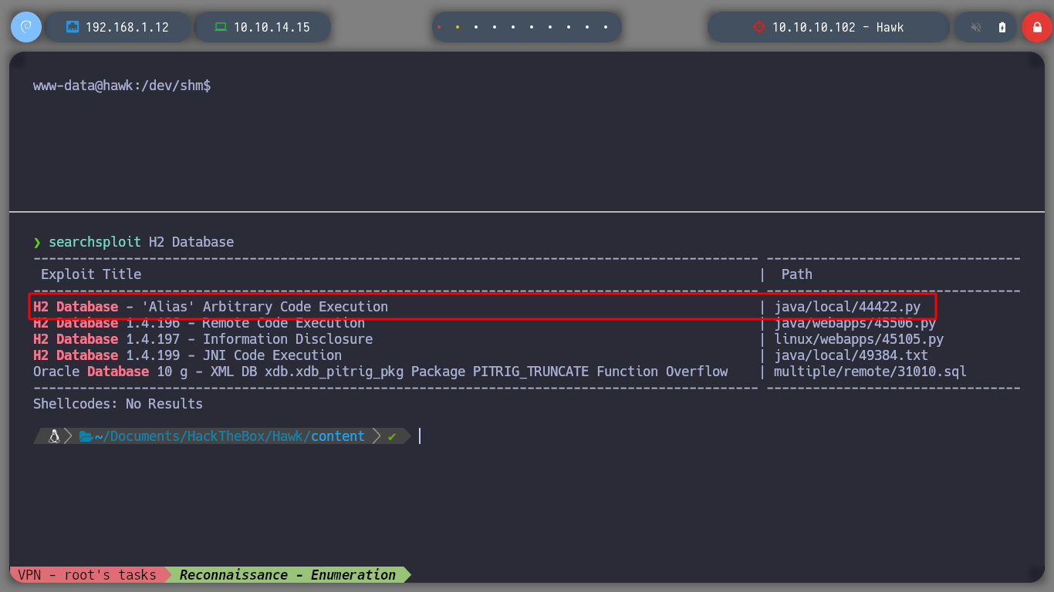Select the Oracle Database PITRIG_TRUNCATE Function Overflow title
The image size is (1054, 592).
[x=380, y=372]
